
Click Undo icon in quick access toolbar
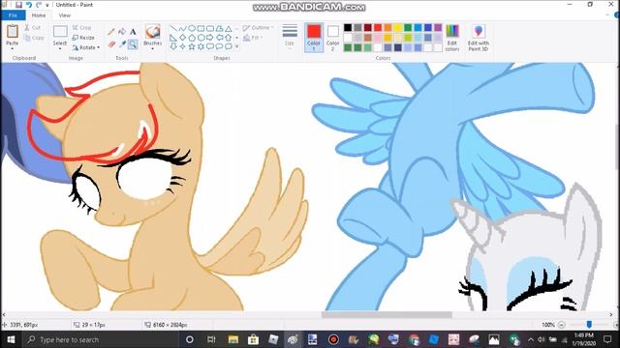[x=29, y=5]
